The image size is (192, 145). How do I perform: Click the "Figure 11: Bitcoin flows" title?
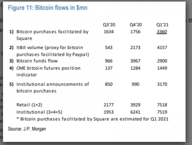(x=47, y=8)
